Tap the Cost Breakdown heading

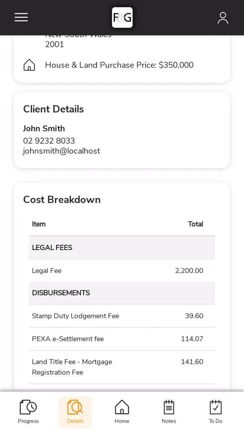[x=62, y=200]
